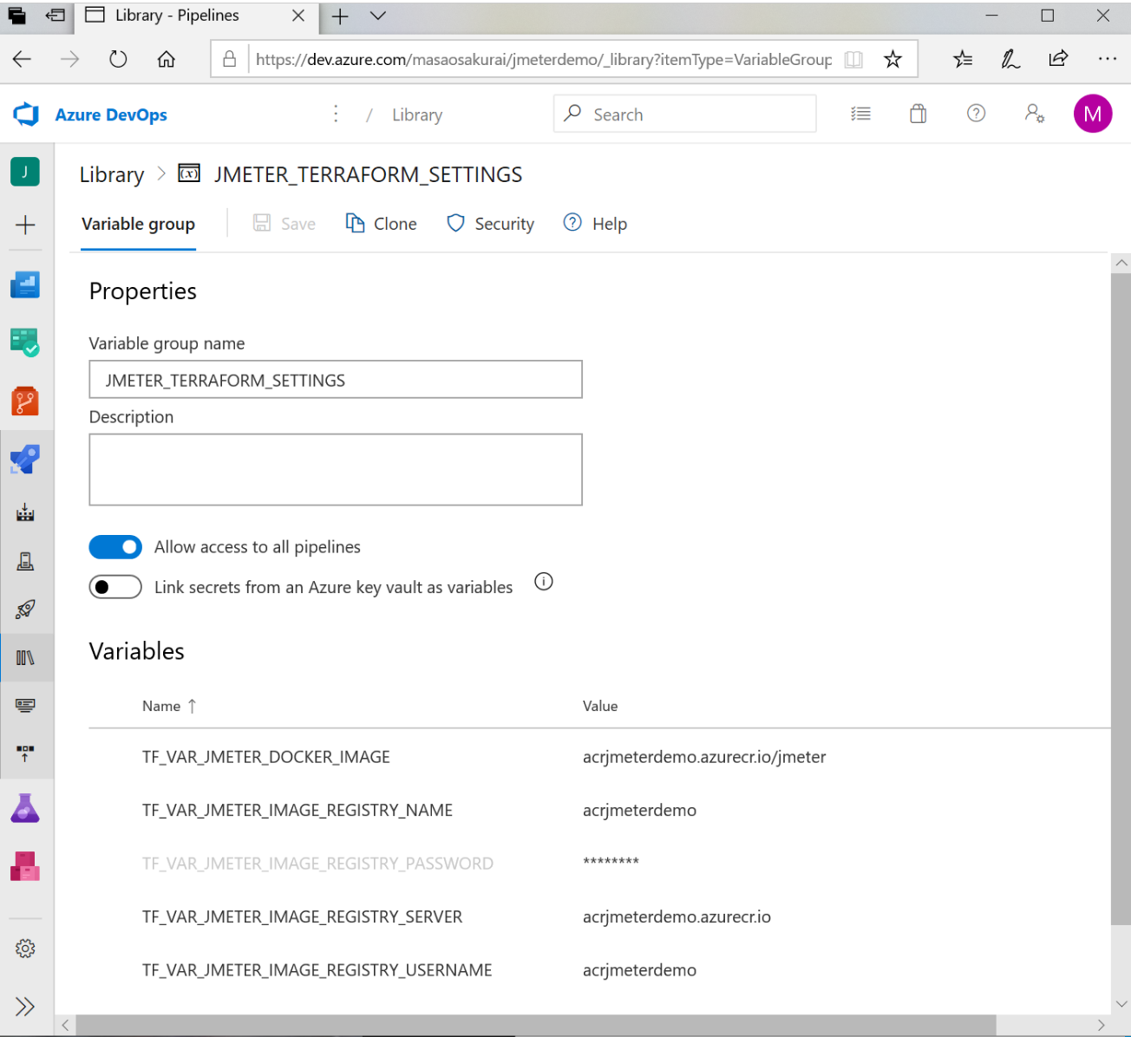1131x1037 pixels.
Task: Open Security settings for variable group
Action: click(x=491, y=224)
